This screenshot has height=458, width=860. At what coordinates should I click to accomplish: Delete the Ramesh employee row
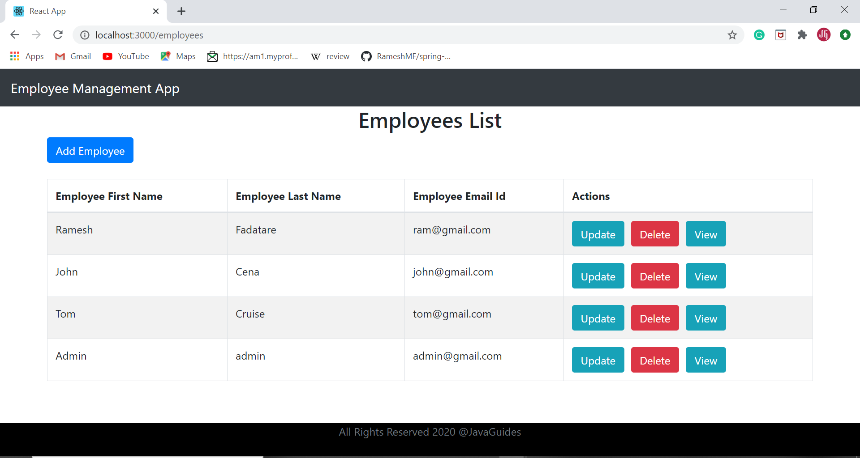(655, 234)
